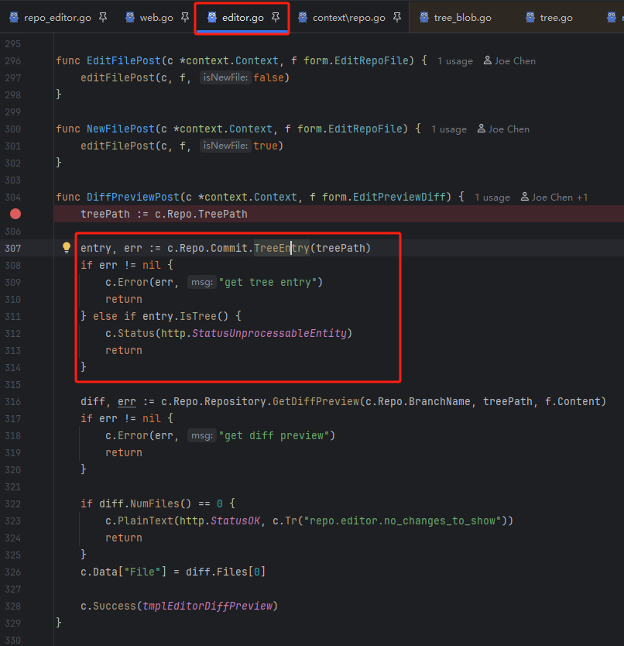Open the yellow light bulb intention actions
Screen dimensions: 624x646
pos(67,249)
